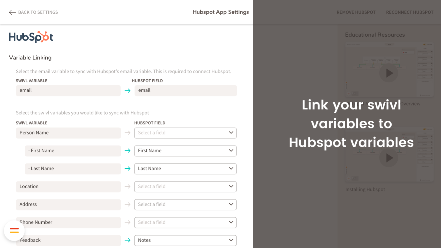Open the Person Name Hubspot field dropdown
Screen dimensions: 441x248
pyautogui.click(x=185, y=133)
